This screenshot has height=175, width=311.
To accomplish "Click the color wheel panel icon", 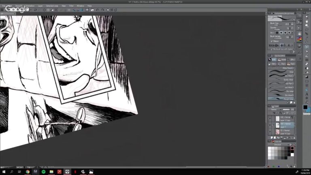I will point(300,39).
